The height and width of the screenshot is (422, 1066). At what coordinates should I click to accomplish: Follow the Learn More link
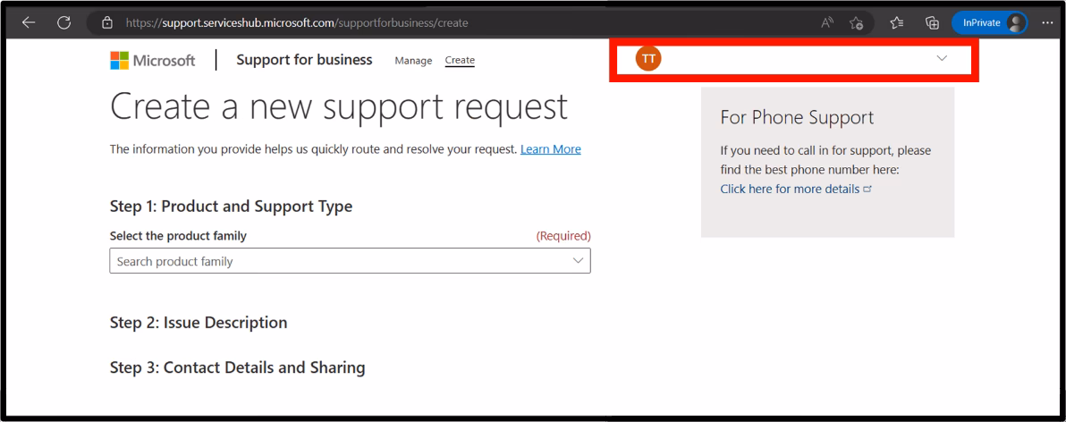point(551,149)
